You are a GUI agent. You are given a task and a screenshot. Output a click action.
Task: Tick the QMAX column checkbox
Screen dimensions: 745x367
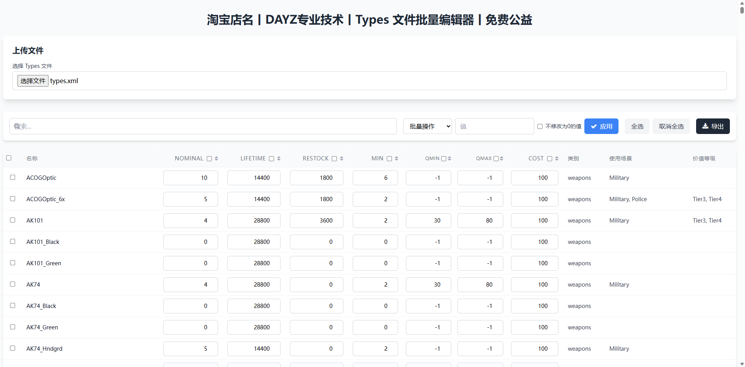click(496, 158)
